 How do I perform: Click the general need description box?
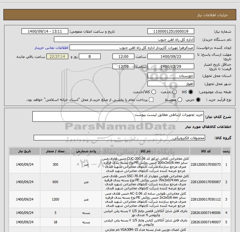pos(118,116)
